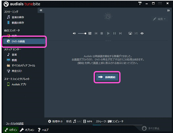173x133 pixels.
Task: Click the フィードバックの送信 link
Action: pyautogui.click(x=15, y=124)
